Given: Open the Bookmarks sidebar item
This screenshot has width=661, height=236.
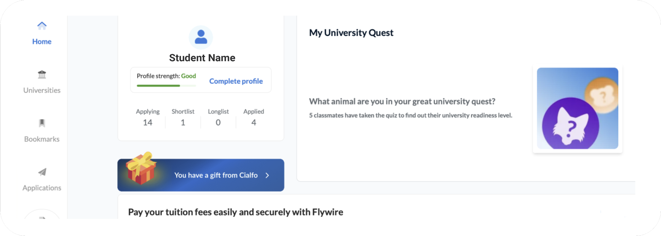Looking at the screenshot, I should (x=42, y=139).
